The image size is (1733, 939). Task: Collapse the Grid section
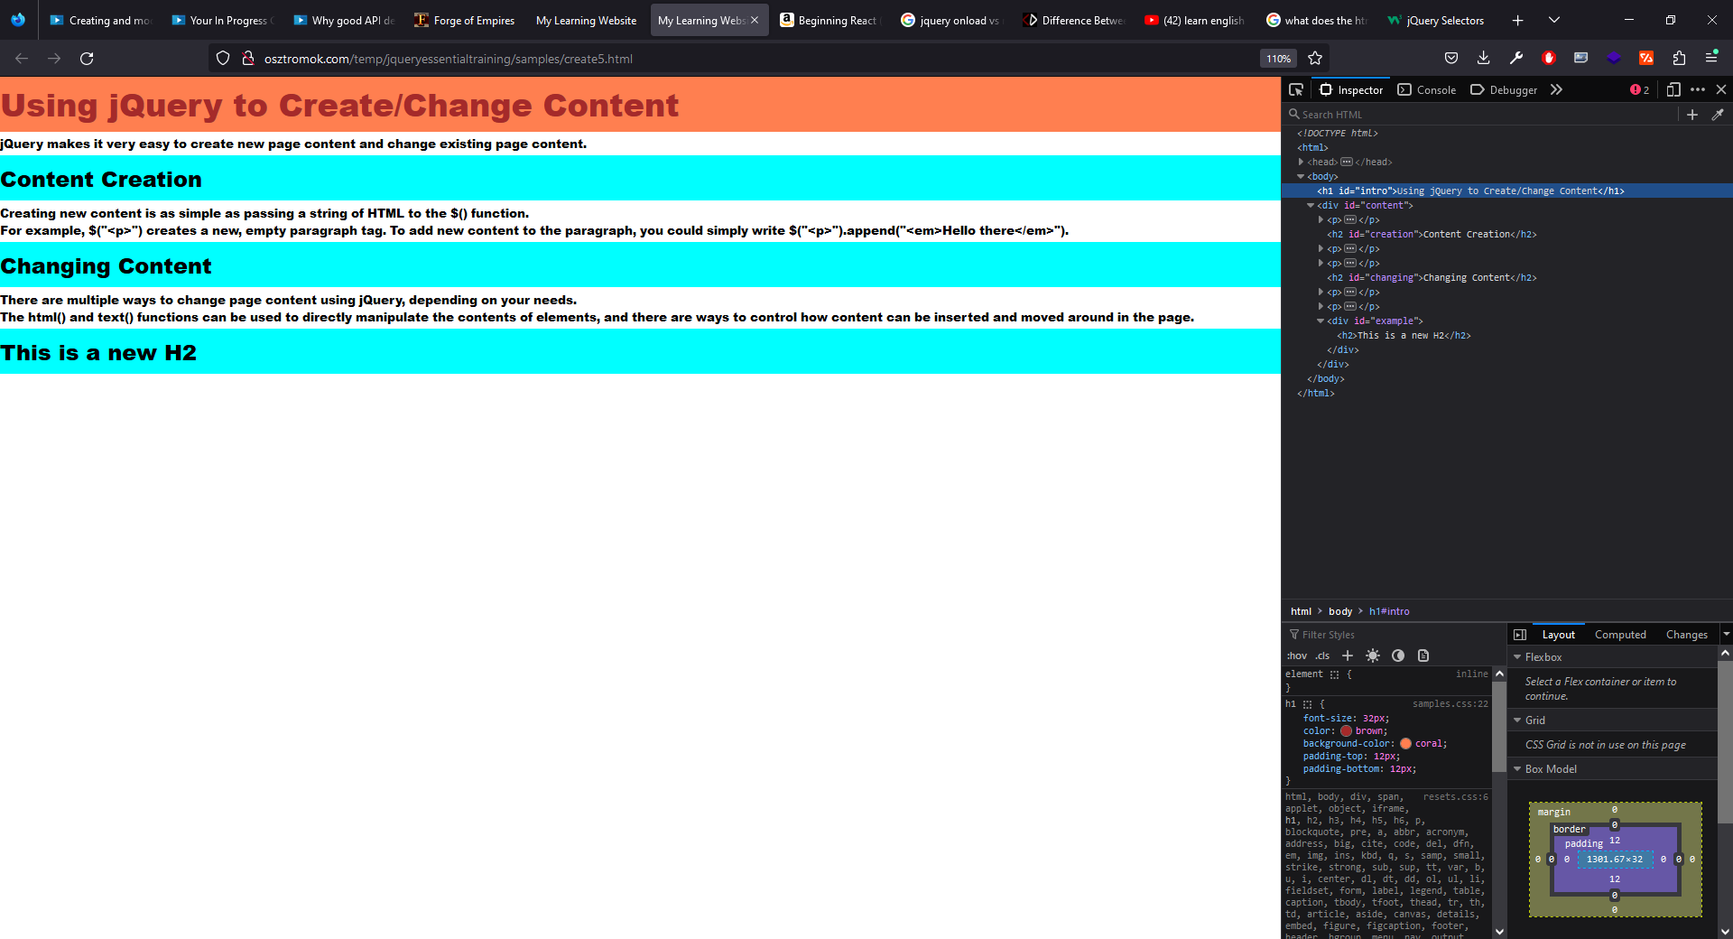pyautogui.click(x=1518, y=721)
